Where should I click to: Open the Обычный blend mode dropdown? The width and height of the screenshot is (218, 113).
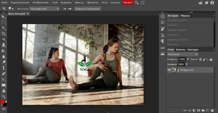coord(183,54)
